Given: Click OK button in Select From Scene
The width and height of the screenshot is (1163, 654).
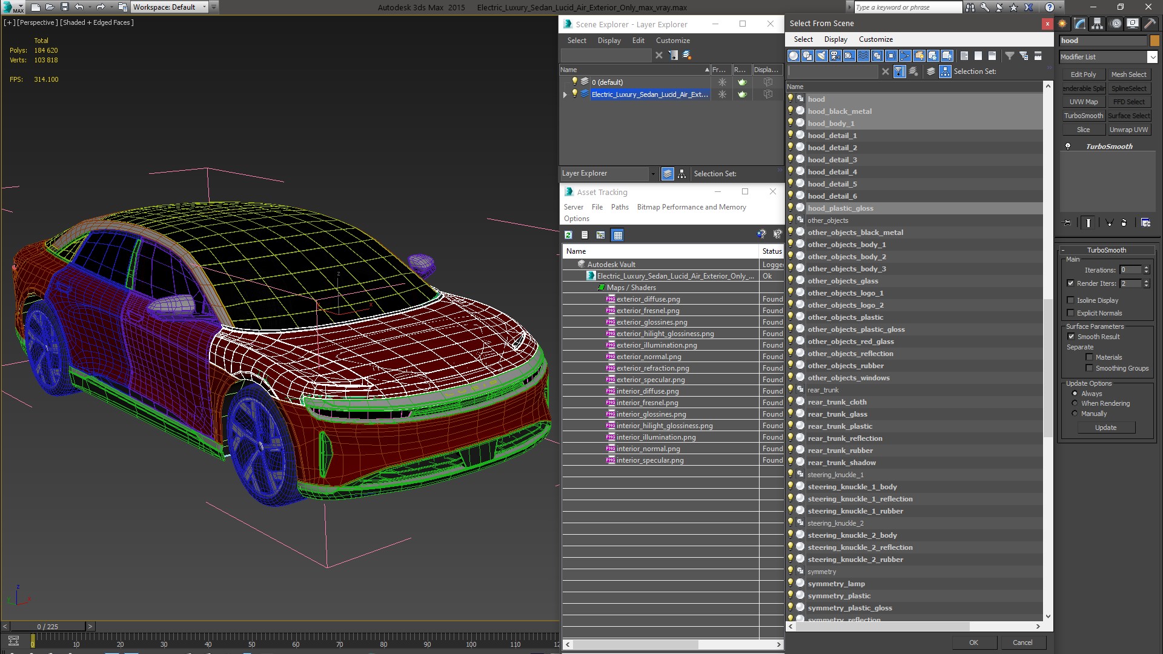Looking at the screenshot, I should click(x=973, y=642).
